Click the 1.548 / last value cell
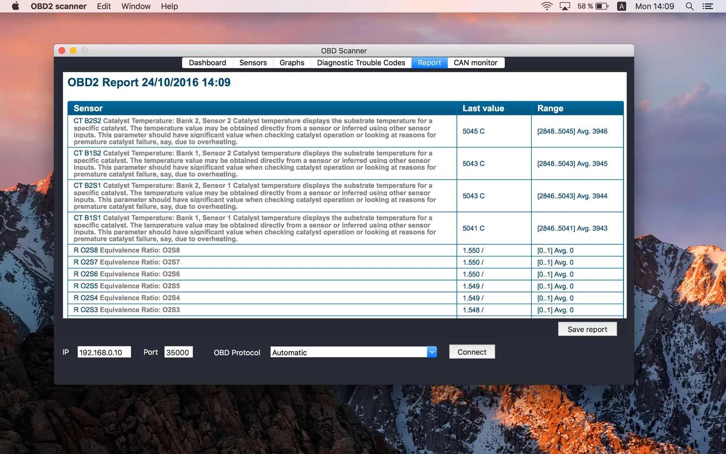This screenshot has height=454, width=726. coord(494,310)
